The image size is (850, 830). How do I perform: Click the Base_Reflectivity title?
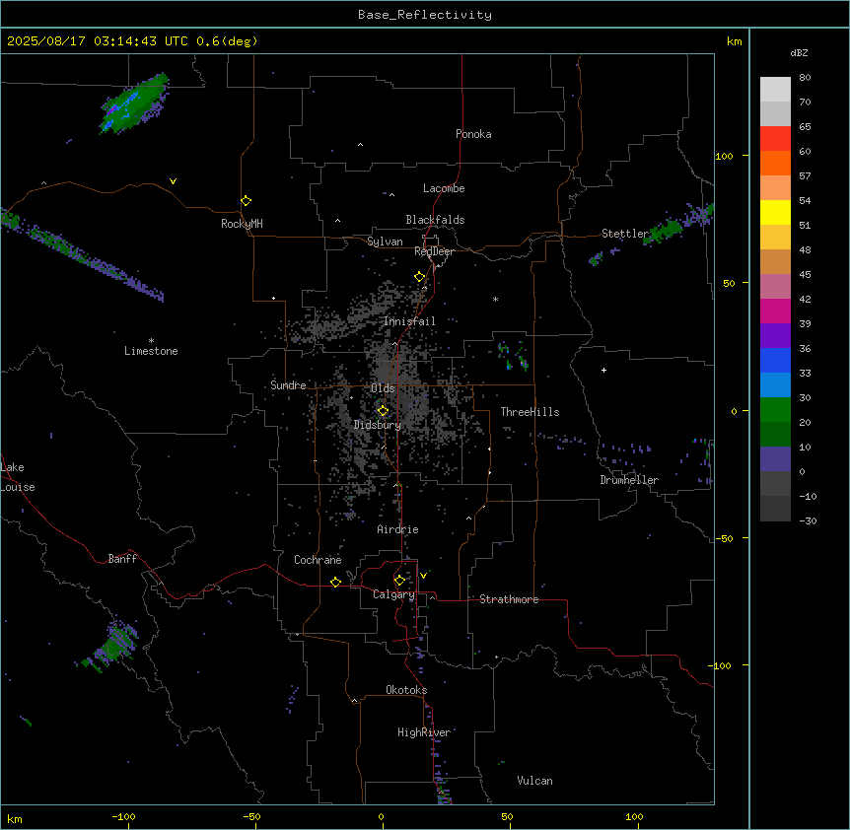coord(425,15)
